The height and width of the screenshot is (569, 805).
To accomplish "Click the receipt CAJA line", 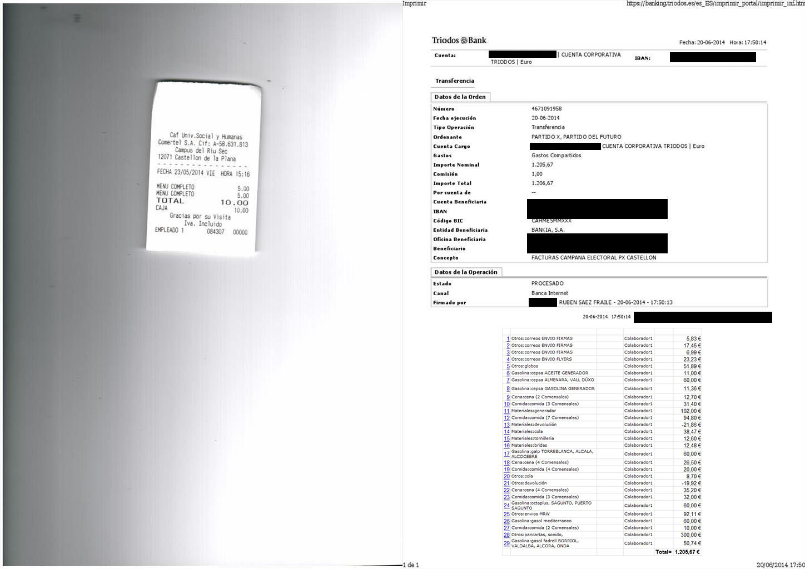I will click(x=202, y=209).
